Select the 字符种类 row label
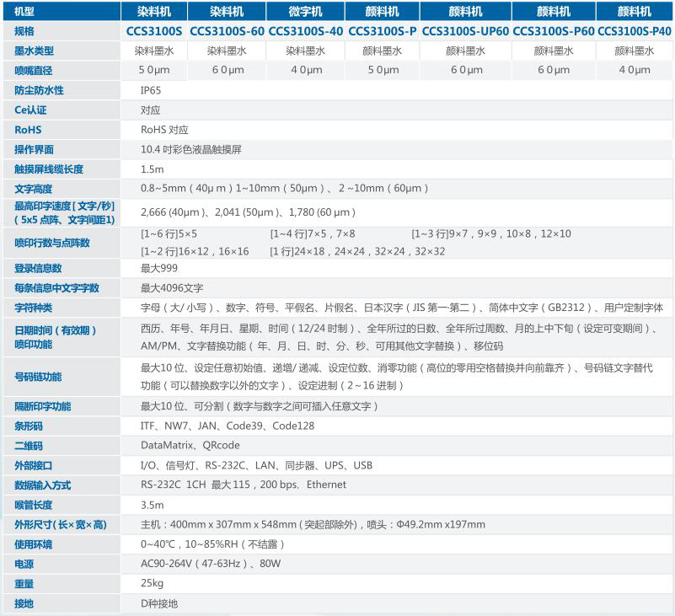The width and height of the screenshot is (675, 616). [x=33, y=308]
